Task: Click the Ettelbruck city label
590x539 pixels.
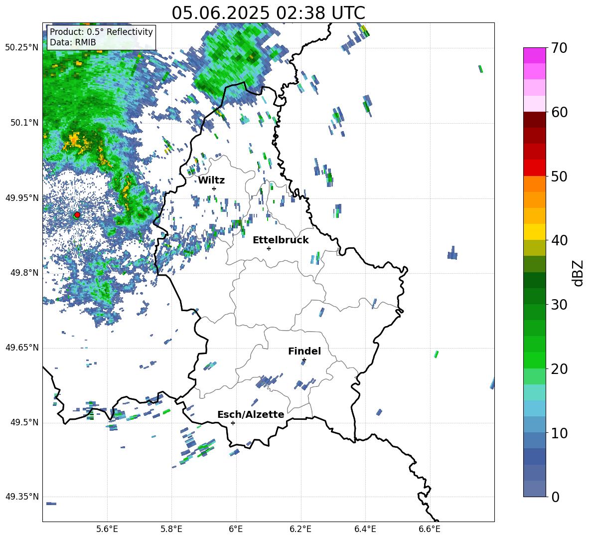Action: coord(281,240)
